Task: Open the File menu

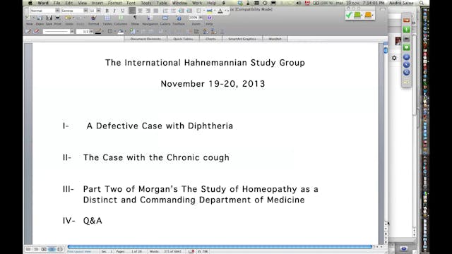Action: (x=56, y=3)
